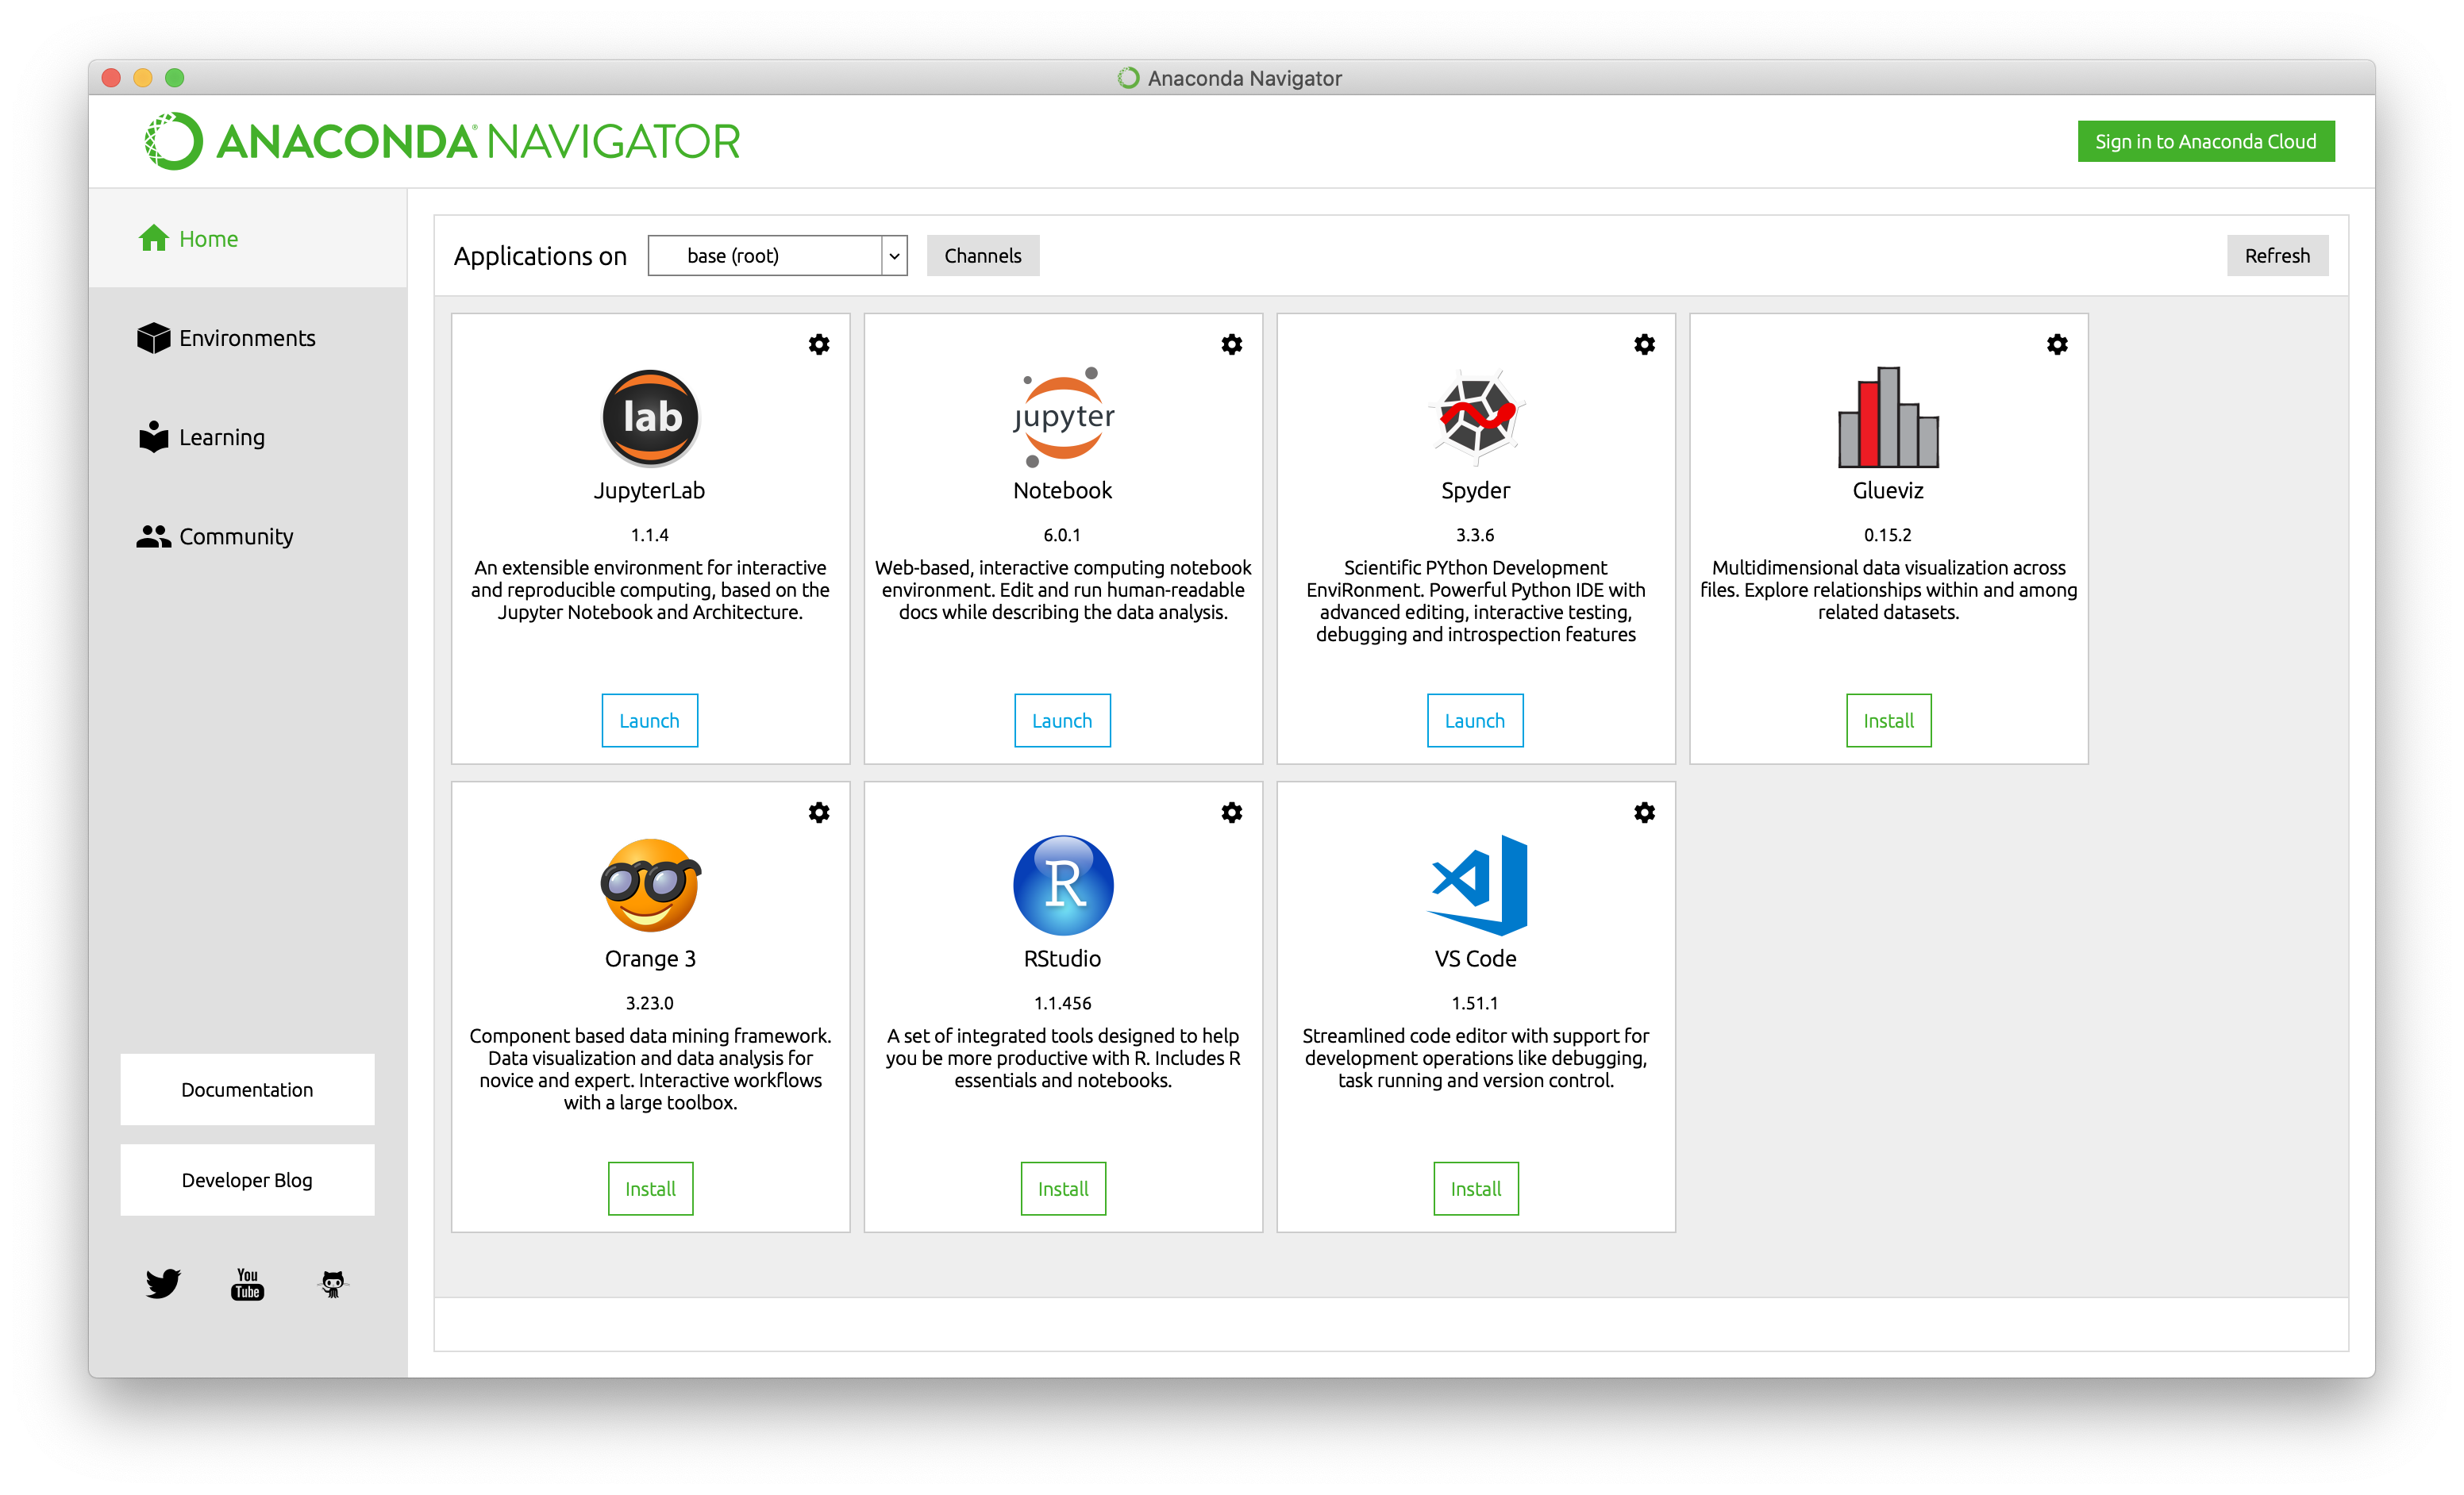
Task: Launch JupyterLab
Action: coord(649,721)
